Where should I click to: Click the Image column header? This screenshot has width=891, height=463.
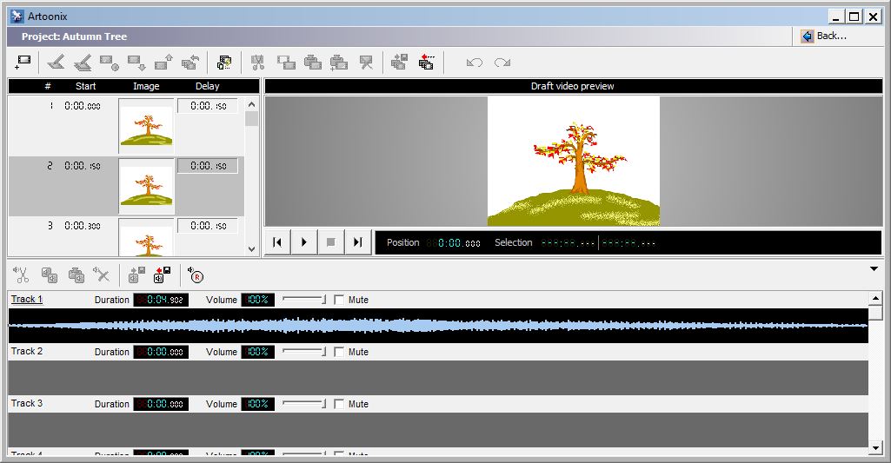[146, 86]
